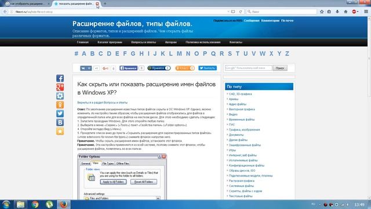Screen dimensions: 371x209
Task: Share via the Twitter sidebar icon
Action: pos(60,114)
